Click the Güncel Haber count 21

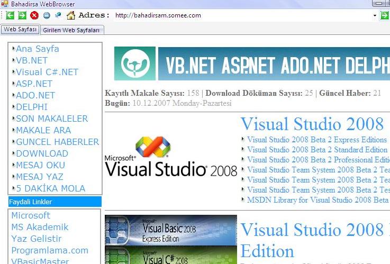pos(377,93)
